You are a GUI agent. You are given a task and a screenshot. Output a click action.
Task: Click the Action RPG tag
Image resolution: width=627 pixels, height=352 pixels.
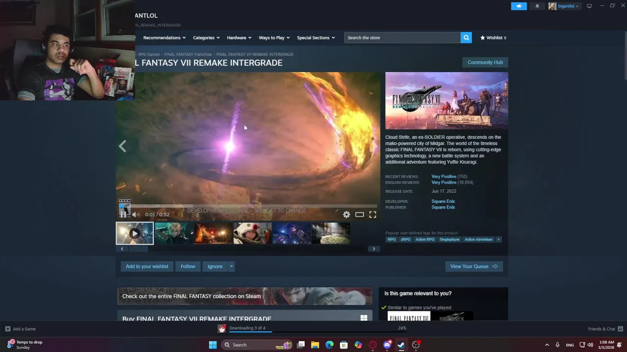425,240
